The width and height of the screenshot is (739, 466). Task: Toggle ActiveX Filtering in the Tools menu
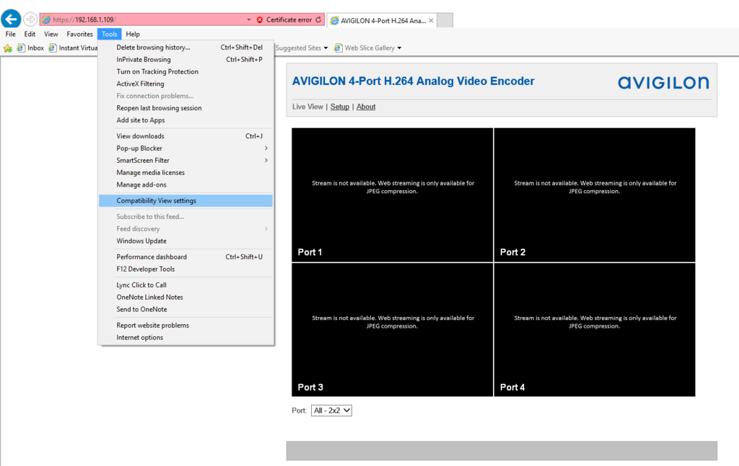[185, 84]
